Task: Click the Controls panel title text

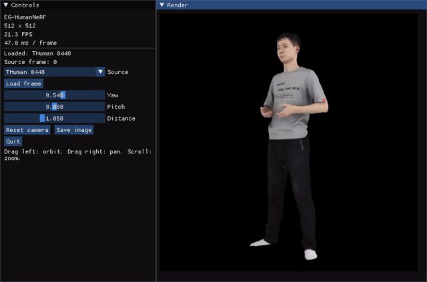Action: (x=25, y=5)
